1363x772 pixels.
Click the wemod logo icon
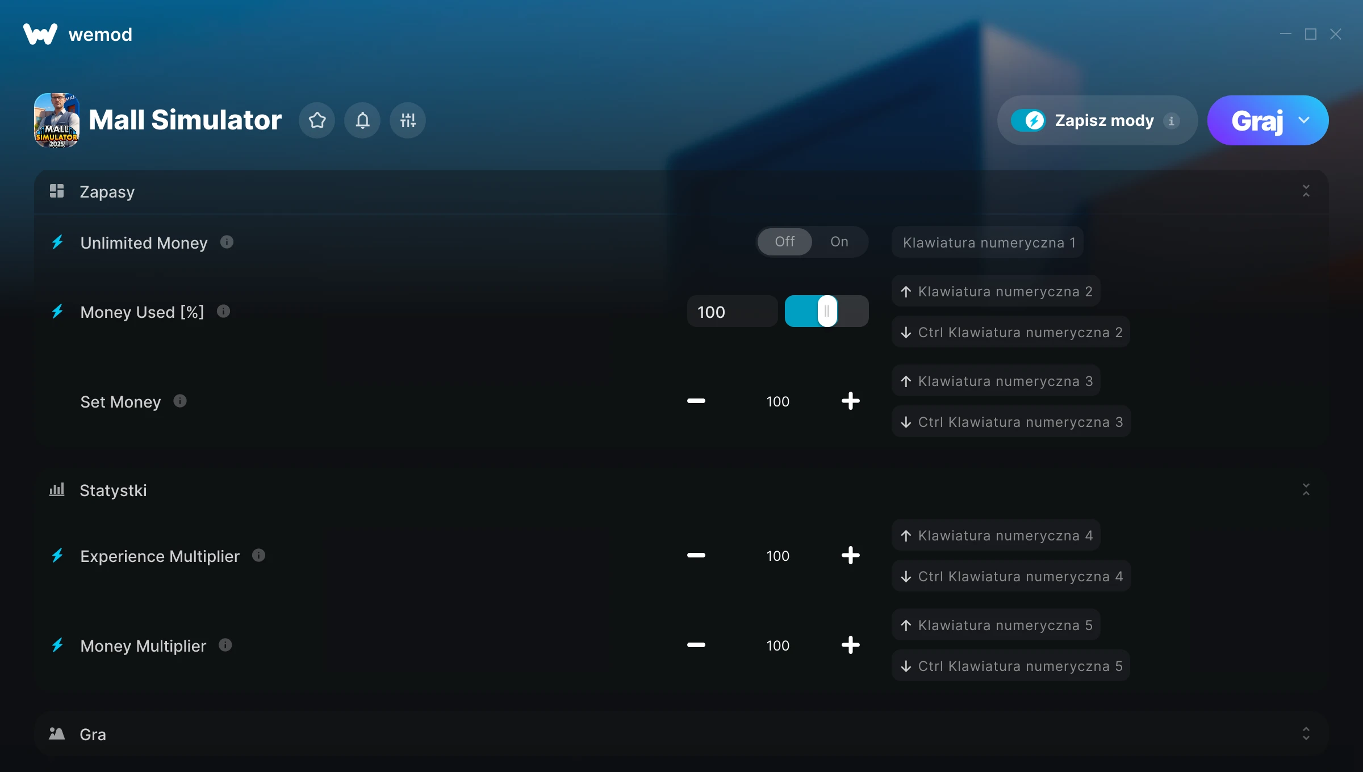(40, 34)
